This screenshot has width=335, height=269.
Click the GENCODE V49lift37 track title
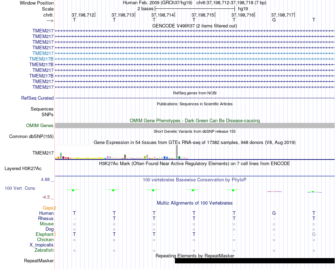pos(194,26)
